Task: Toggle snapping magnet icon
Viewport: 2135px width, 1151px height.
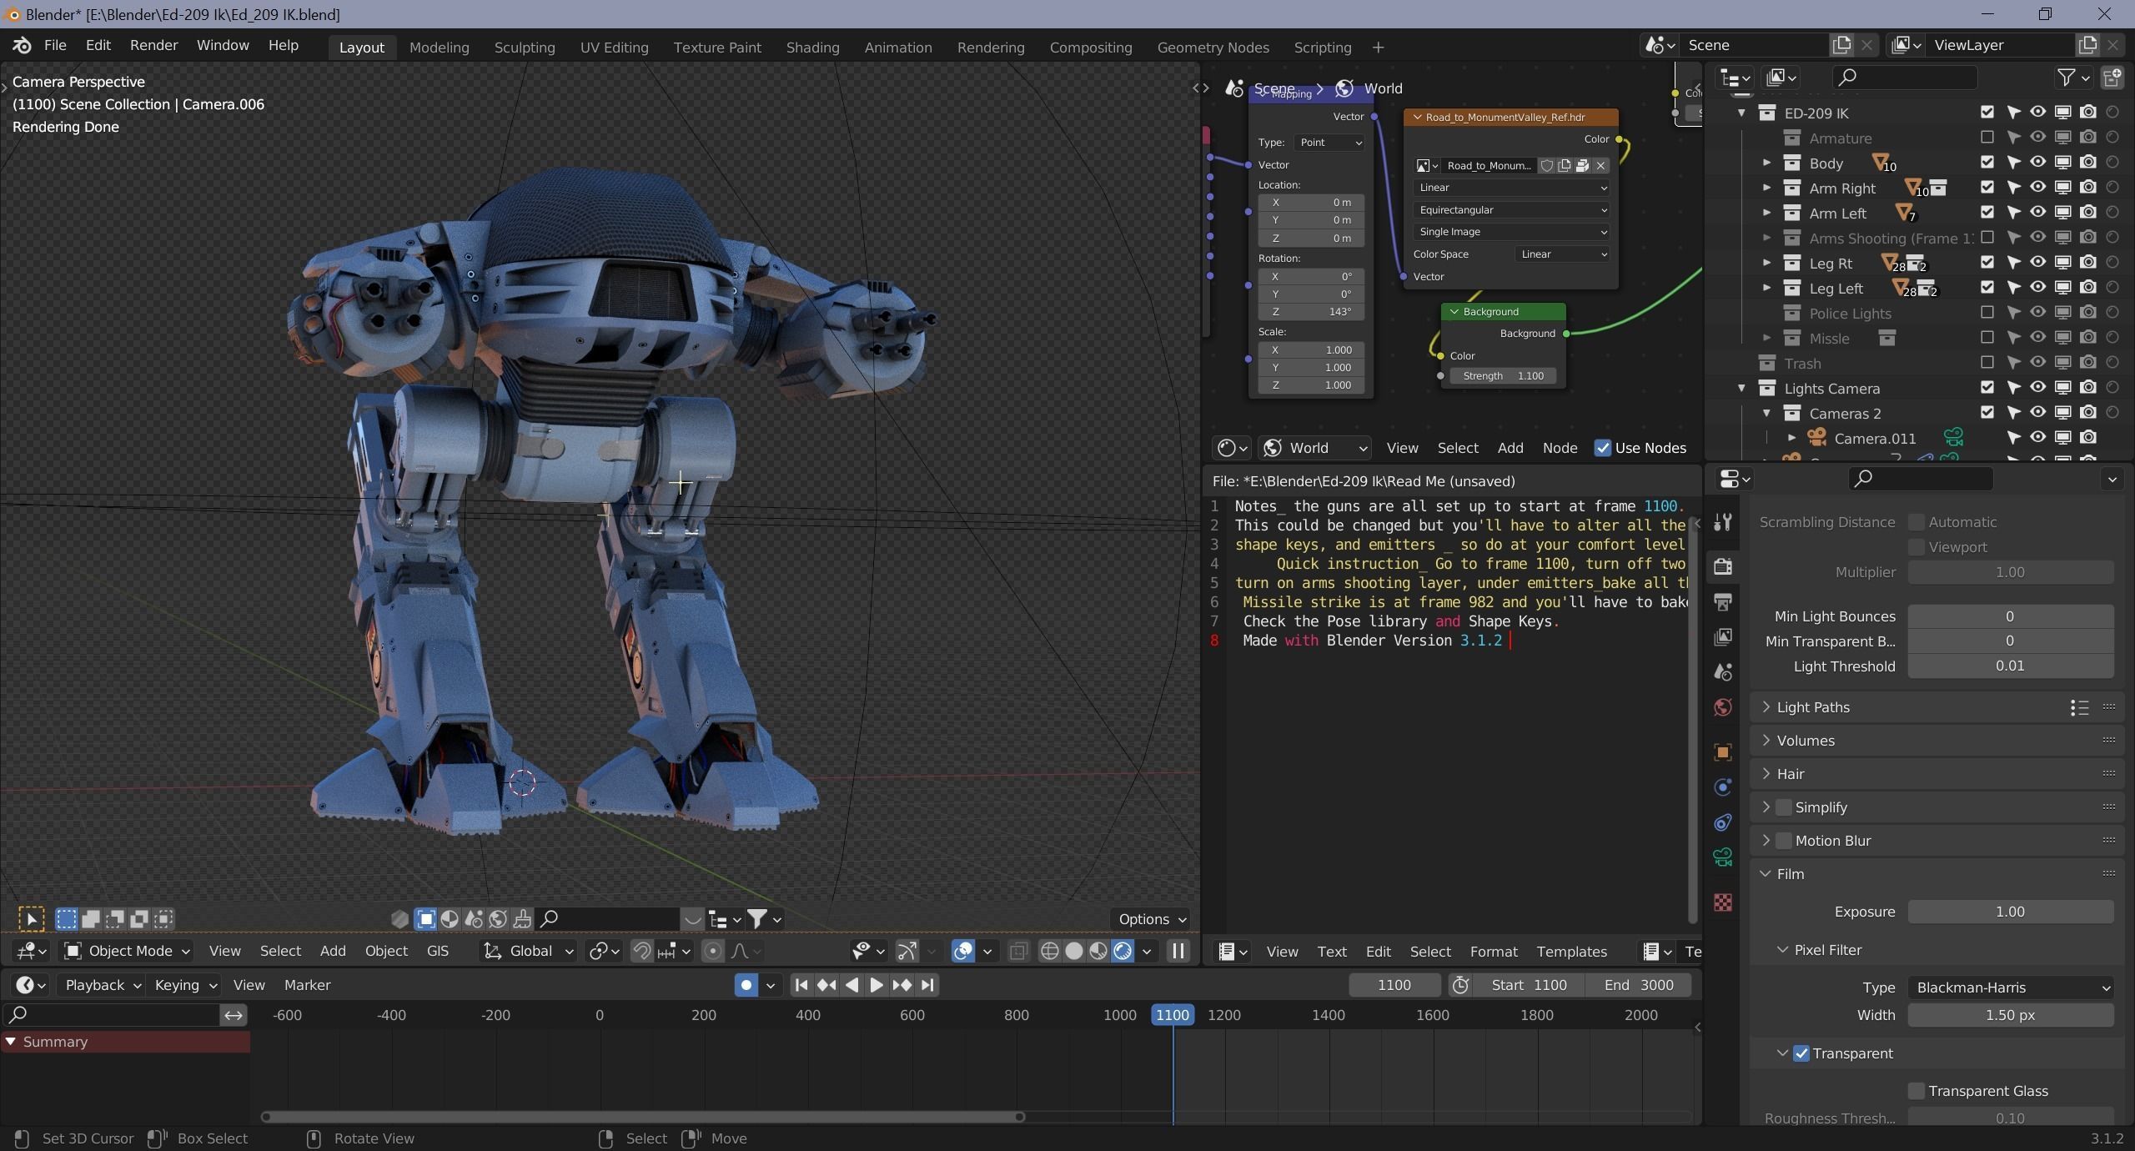Action: (x=641, y=951)
